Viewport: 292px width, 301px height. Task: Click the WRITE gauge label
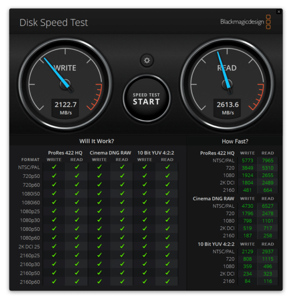pos(65,68)
